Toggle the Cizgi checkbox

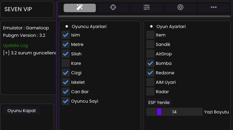(66, 73)
